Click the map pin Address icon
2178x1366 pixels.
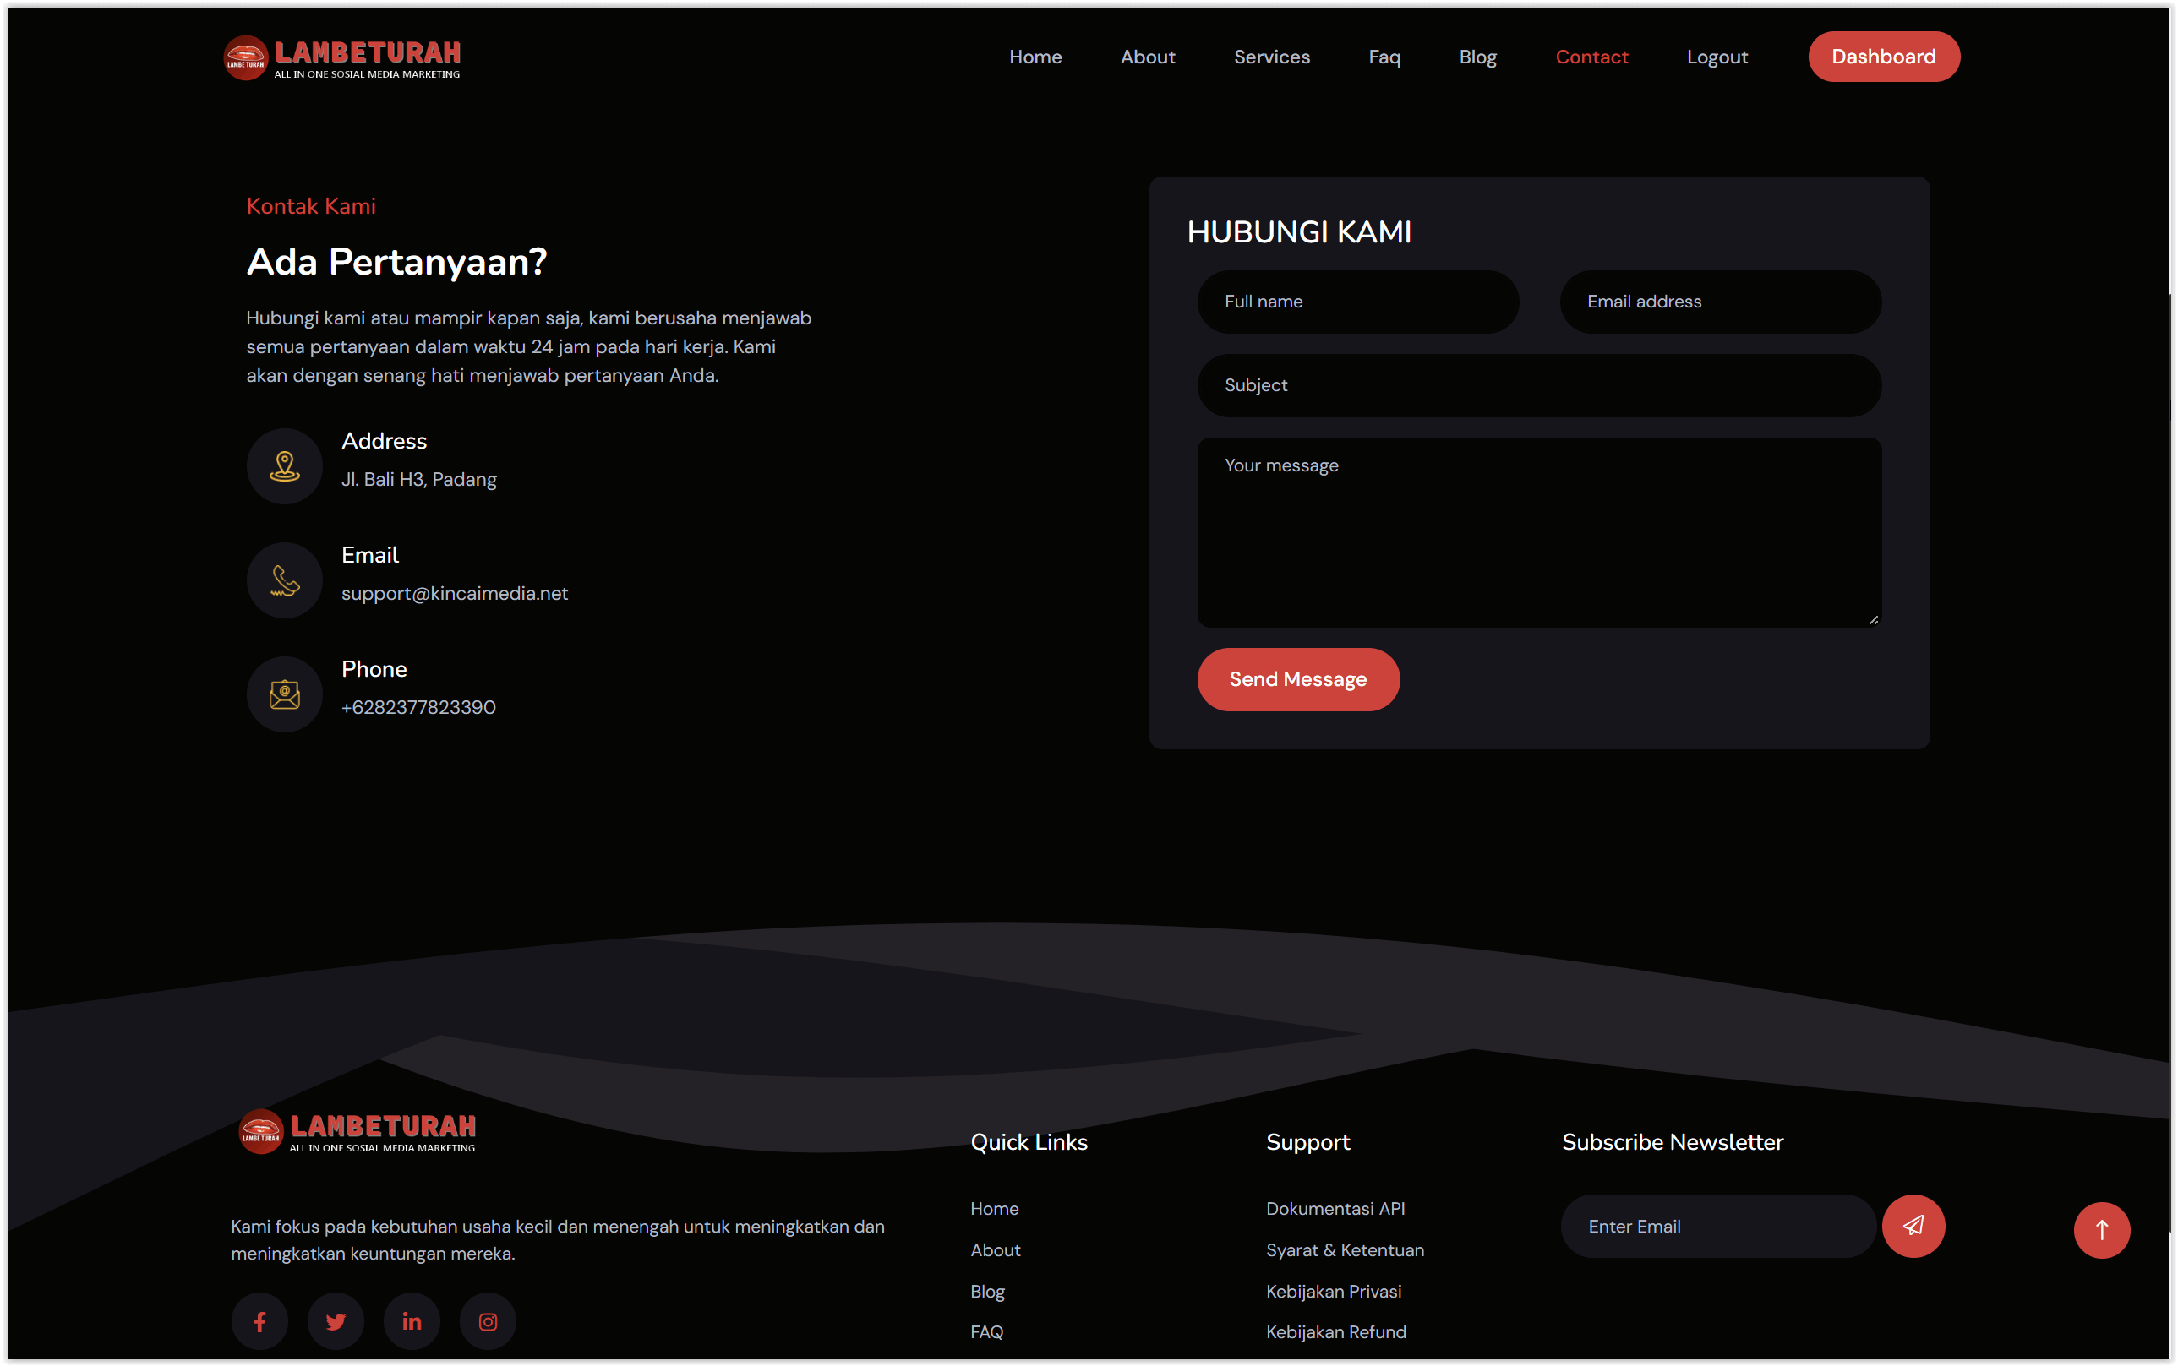[285, 465]
